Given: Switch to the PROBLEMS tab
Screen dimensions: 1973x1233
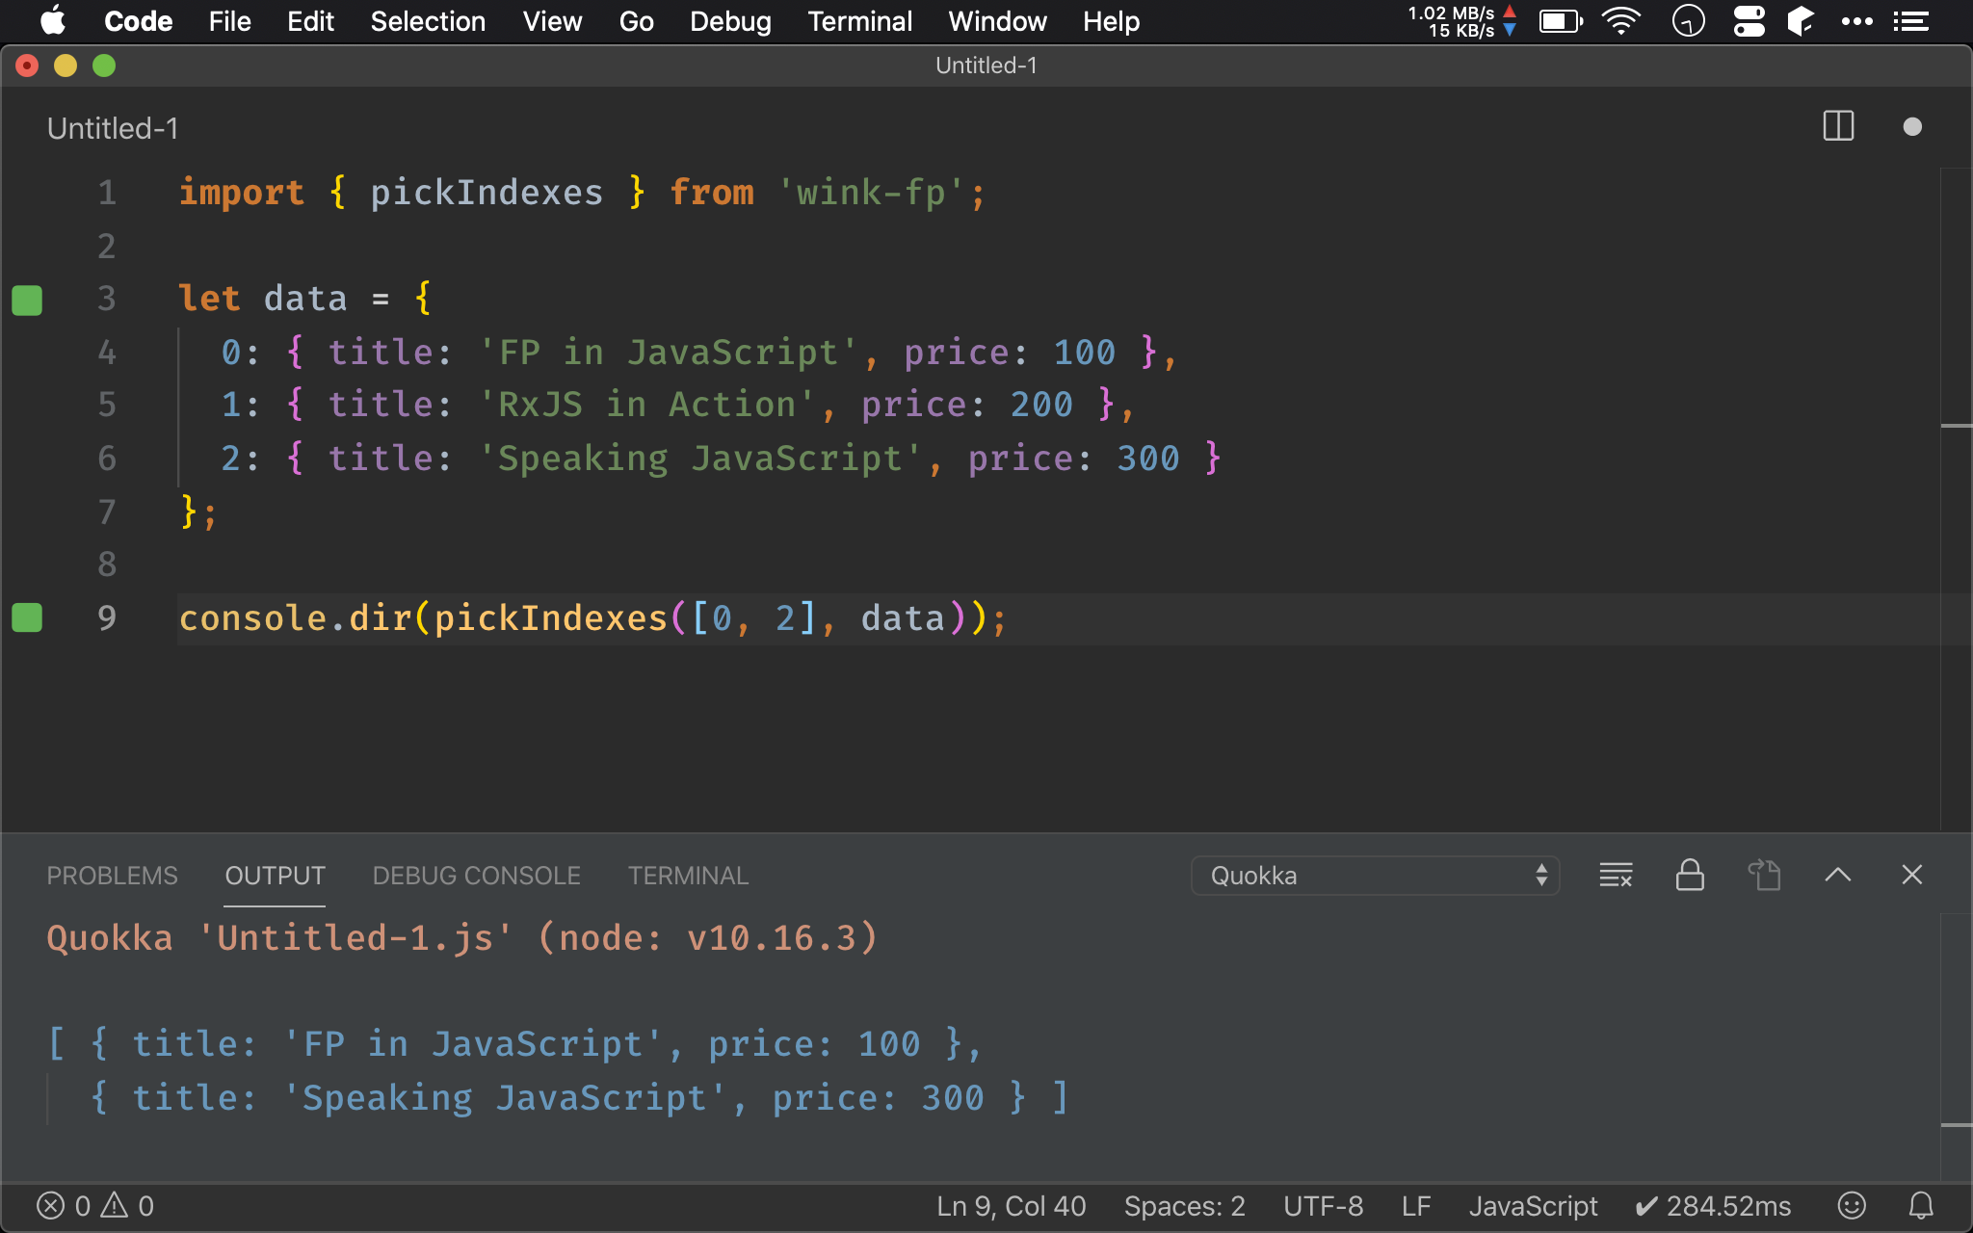Looking at the screenshot, I should click(112, 874).
